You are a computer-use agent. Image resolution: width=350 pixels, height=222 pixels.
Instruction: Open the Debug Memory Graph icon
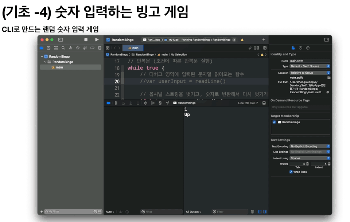click(x=153, y=103)
